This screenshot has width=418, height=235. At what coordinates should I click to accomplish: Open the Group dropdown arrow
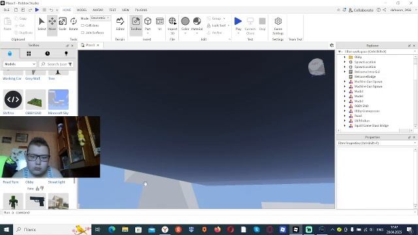(x=224, y=18)
